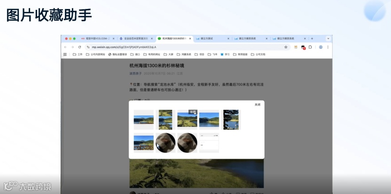Click the 江苏 location label

[x=180, y=73]
